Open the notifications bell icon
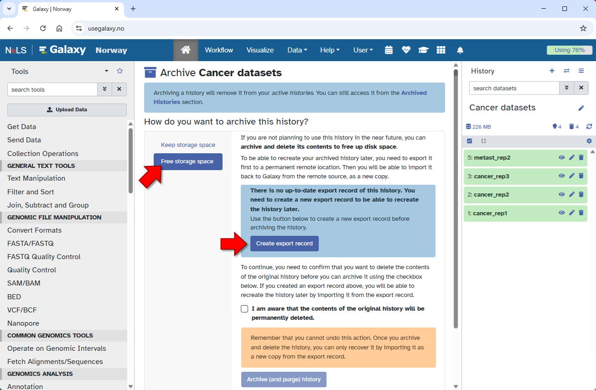 coord(460,50)
